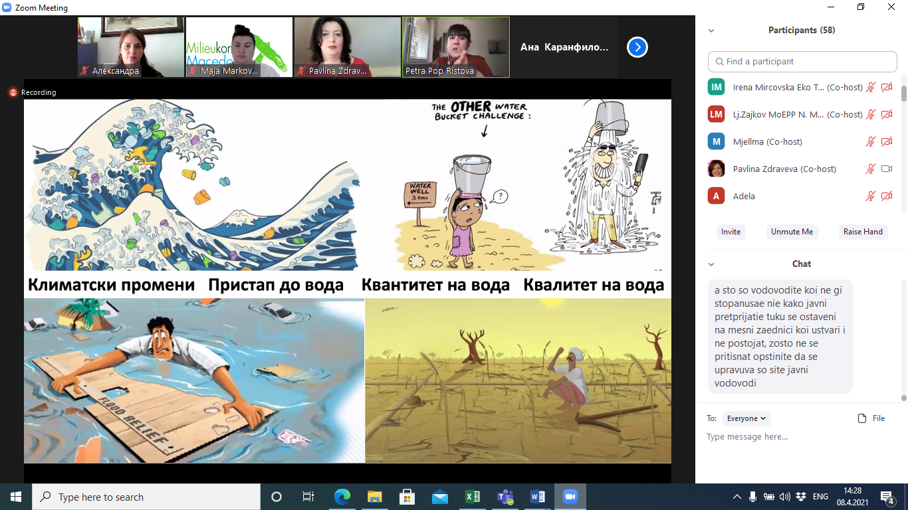Open Mail app from the taskbar
Image resolution: width=908 pixels, height=510 pixels.
[x=439, y=497]
